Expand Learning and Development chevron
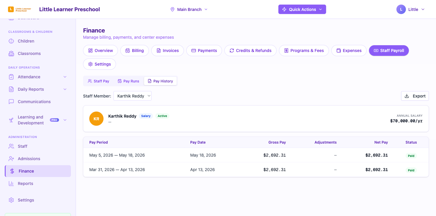436x216 pixels. [x=65, y=120]
